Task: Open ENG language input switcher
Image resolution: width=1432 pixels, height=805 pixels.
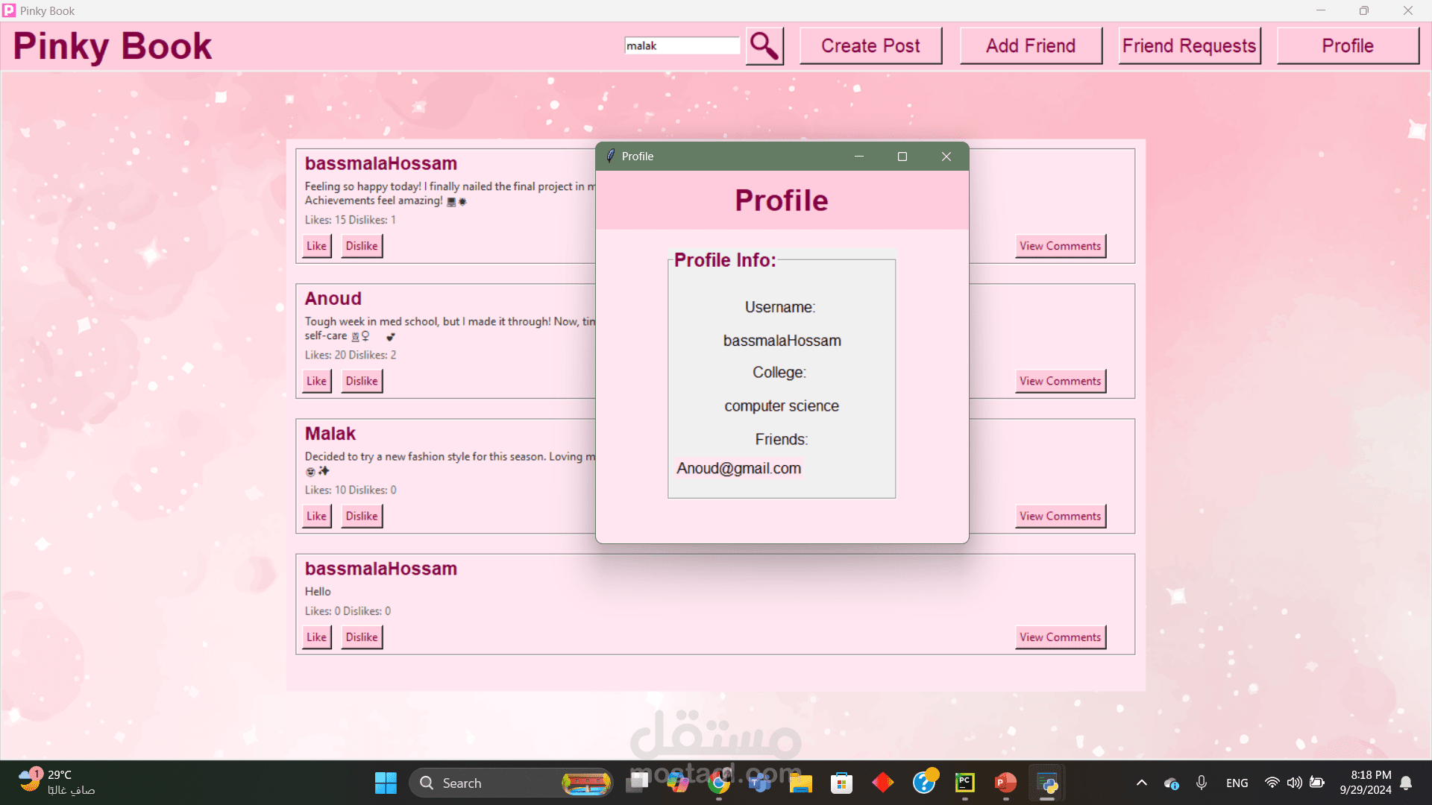Action: [1237, 783]
